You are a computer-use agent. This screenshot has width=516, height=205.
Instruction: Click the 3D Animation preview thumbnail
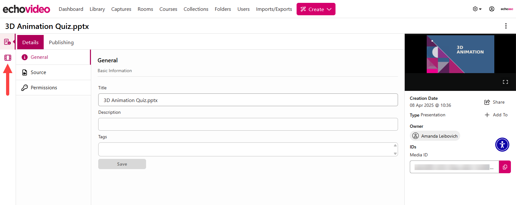(x=460, y=54)
